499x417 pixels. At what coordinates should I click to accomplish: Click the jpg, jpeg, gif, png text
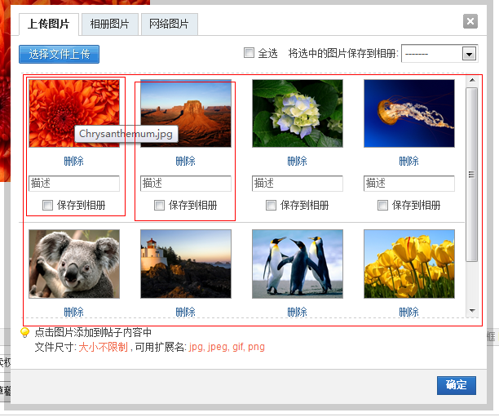[227, 347]
